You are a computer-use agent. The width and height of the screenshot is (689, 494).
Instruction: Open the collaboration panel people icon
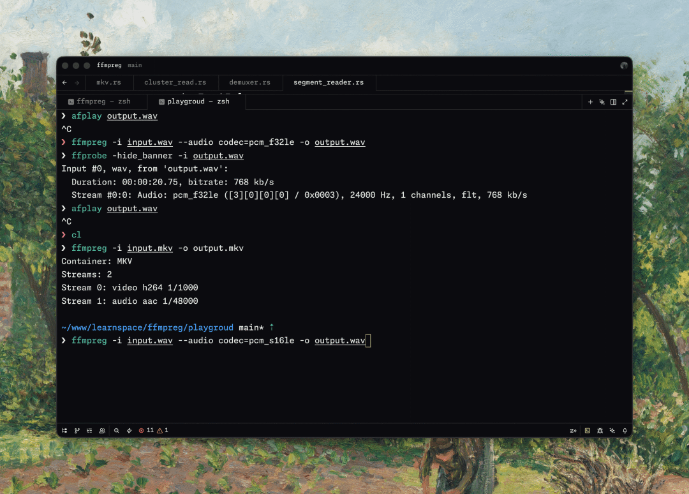[x=102, y=431]
